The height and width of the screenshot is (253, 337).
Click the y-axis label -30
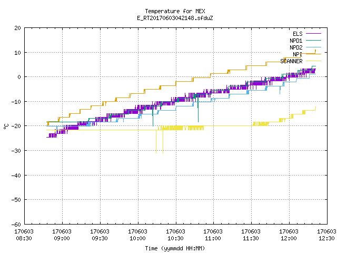pyautogui.click(x=16, y=151)
